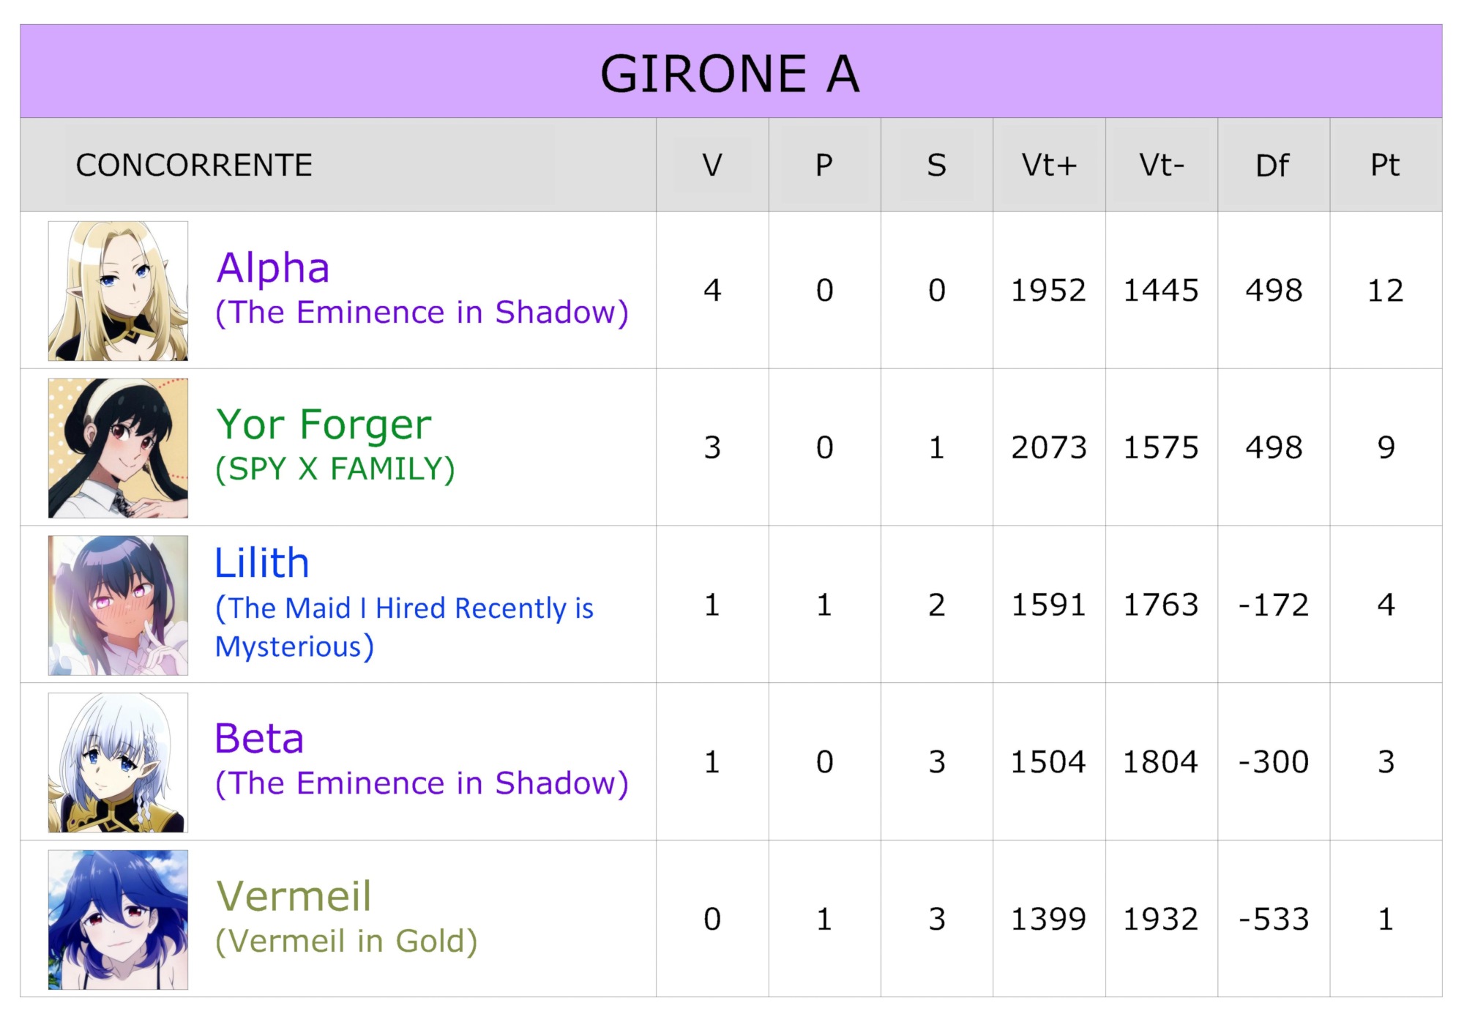Screen dimensions: 1464x1025
Task: Open Yor Forger's portrait thumbnail
Action: pyautogui.click(x=118, y=448)
